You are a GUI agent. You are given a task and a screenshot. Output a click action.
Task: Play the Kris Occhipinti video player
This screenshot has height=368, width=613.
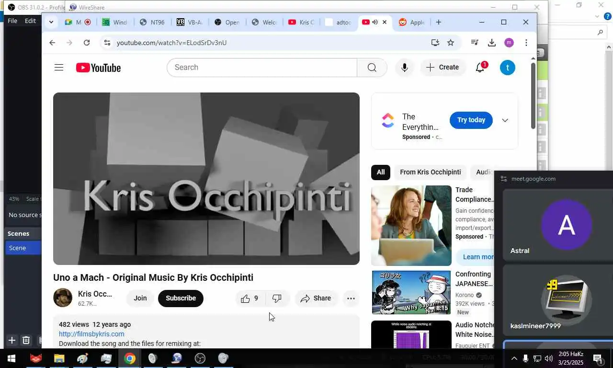click(206, 179)
